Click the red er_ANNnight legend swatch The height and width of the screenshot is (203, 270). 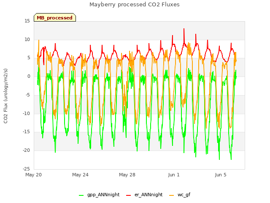(128, 195)
